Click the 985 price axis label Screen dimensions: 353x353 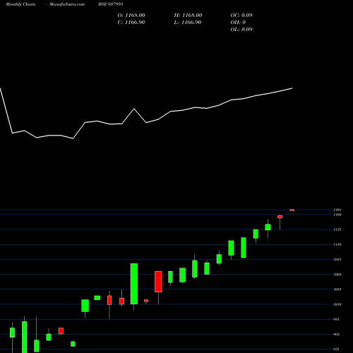337,319
